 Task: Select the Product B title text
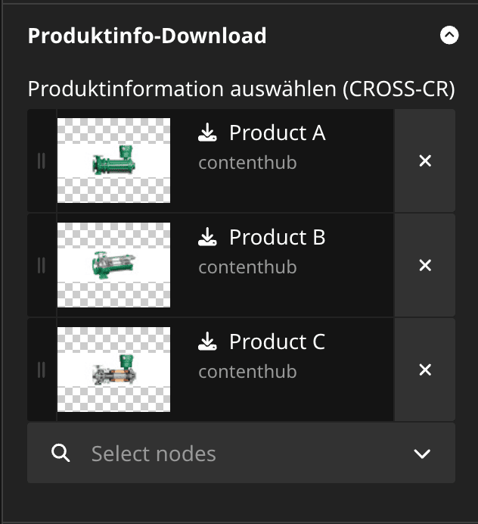[277, 237]
